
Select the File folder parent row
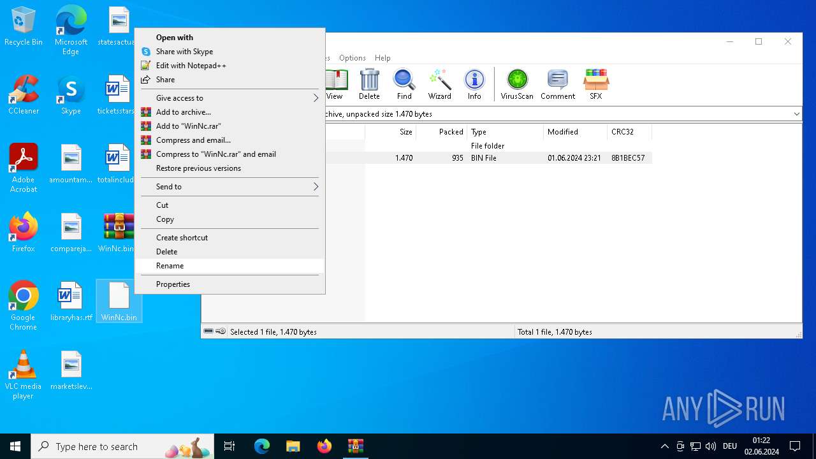click(x=488, y=146)
